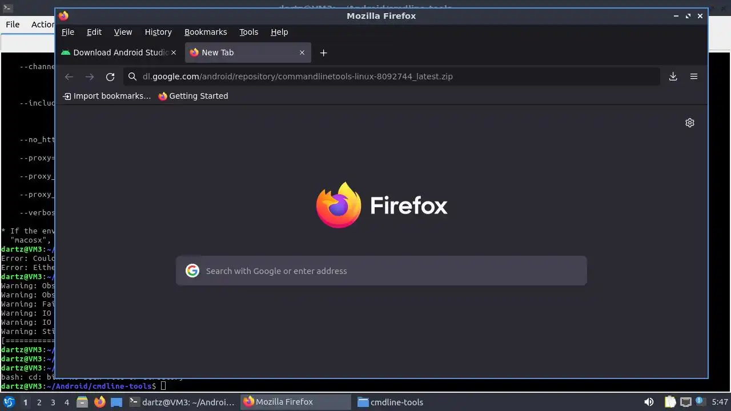
Task: Click the clock showing 5:47
Action: (x=720, y=402)
